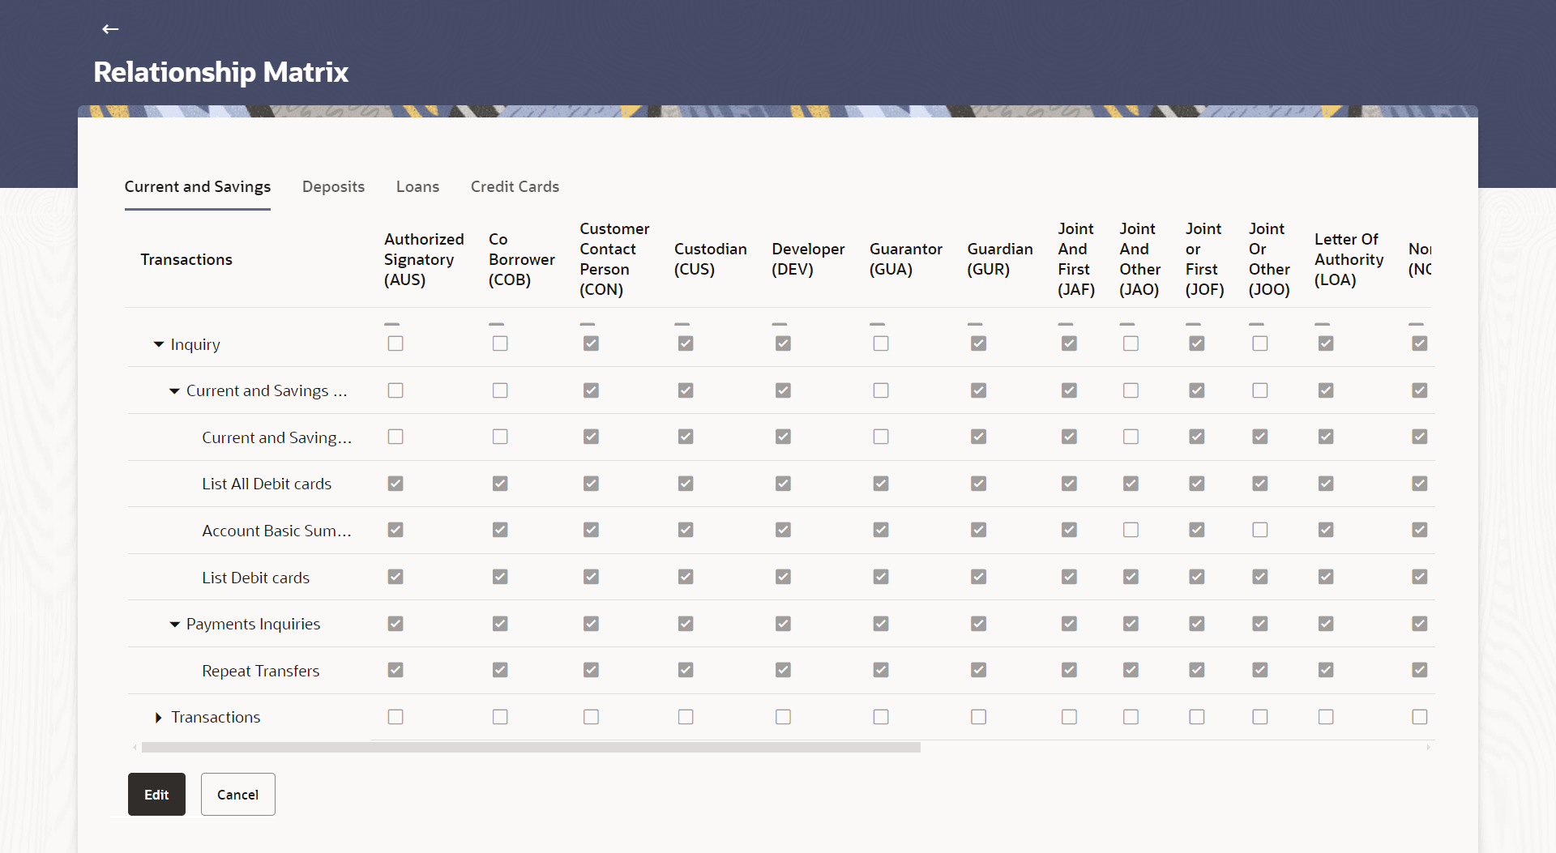Toggle List Debit cards checkbox for Guardian

tap(979, 577)
